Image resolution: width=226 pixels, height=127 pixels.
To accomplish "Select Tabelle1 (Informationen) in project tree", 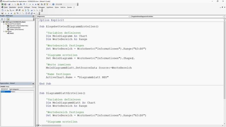I will [17, 30].
